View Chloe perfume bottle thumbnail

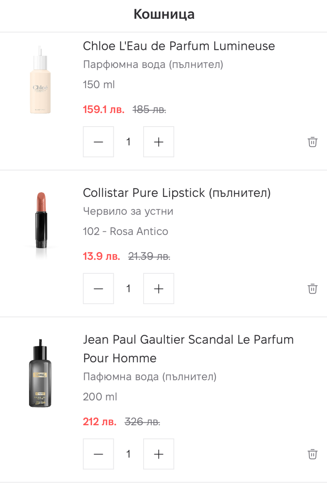pos(40,80)
